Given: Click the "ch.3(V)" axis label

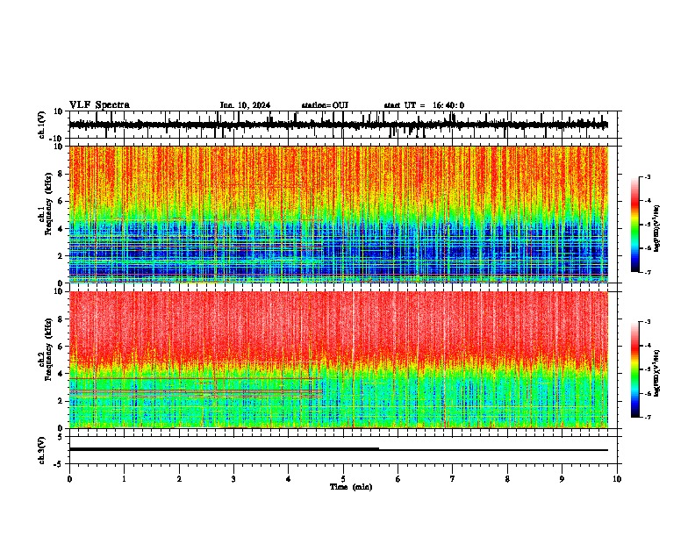Looking at the screenshot, I should point(42,451).
